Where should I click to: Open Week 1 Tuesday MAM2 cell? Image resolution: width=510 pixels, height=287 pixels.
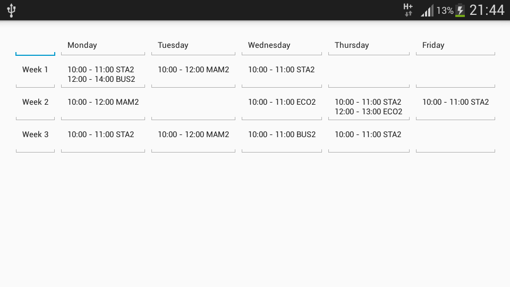coord(193,74)
